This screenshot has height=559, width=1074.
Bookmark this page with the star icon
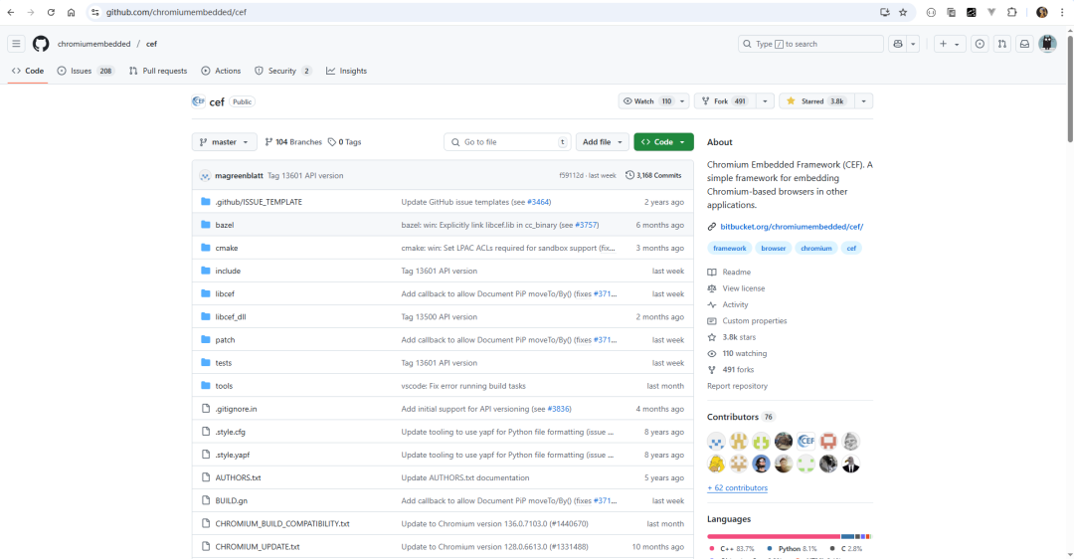pyautogui.click(x=903, y=12)
